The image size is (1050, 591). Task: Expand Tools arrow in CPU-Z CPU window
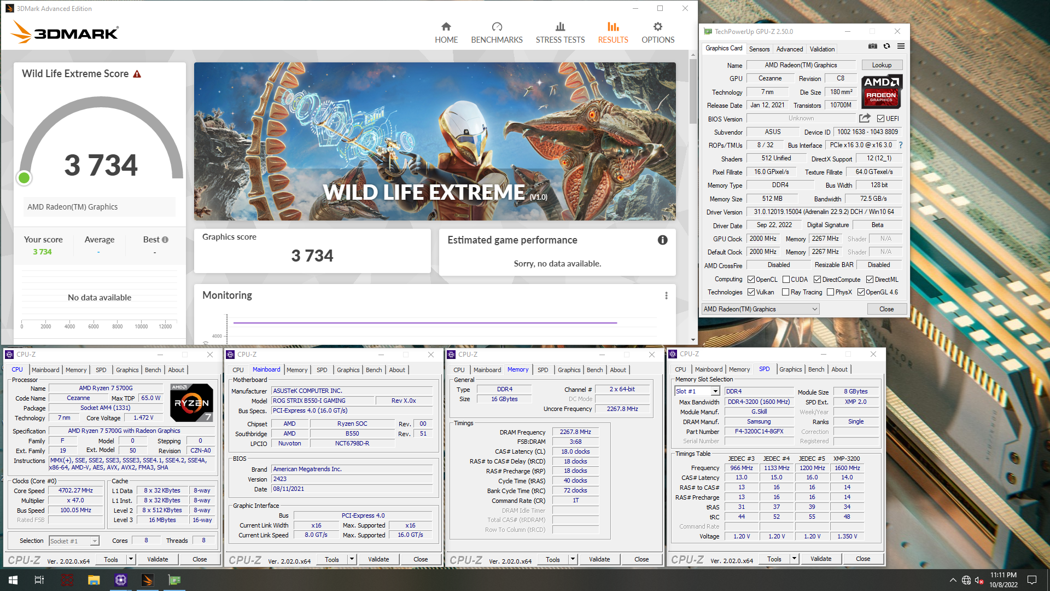click(x=131, y=559)
